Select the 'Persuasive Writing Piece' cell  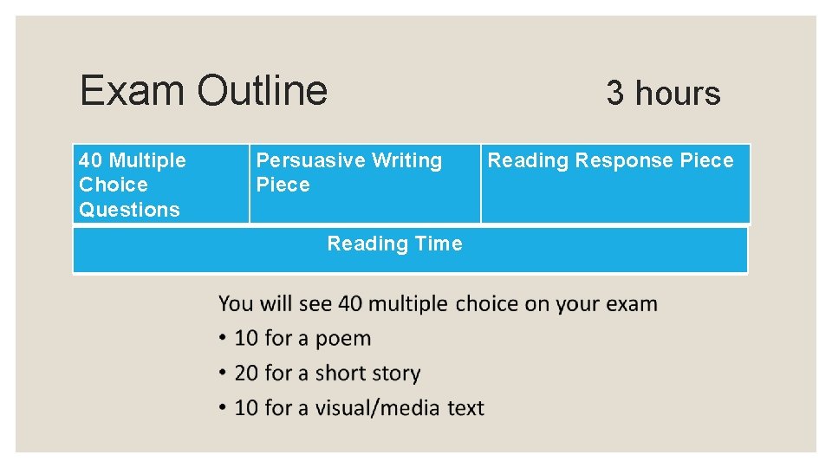point(364,184)
